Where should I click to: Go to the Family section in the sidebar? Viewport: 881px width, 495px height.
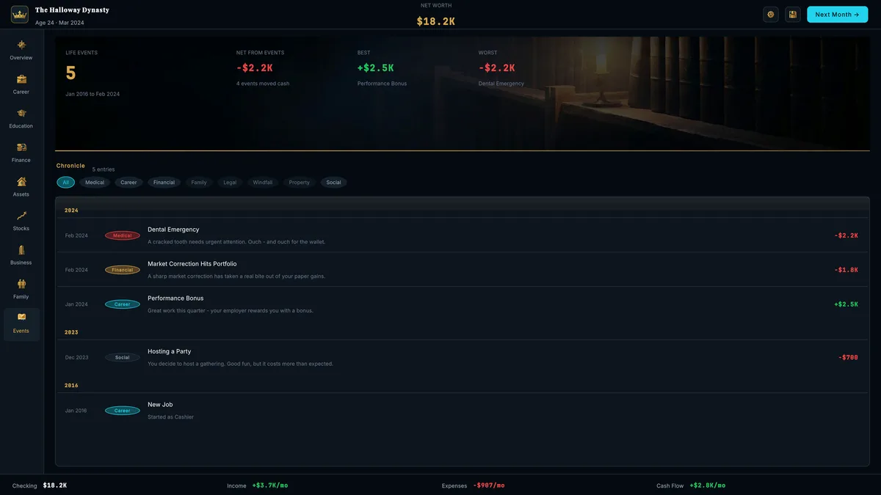(21, 290)
